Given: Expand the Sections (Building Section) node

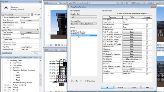Looking at the screenshot, I should 11,83.
